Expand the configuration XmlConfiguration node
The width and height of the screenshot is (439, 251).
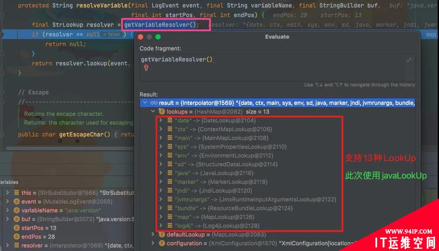pyautogui.click(x=153, y=243)
